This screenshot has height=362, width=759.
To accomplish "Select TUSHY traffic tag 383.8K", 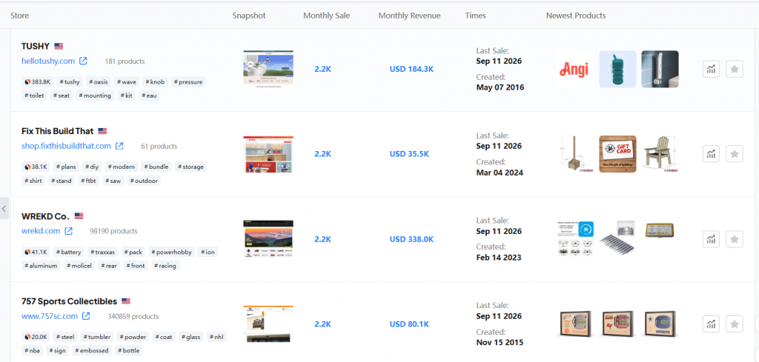I will click(37, 81).
